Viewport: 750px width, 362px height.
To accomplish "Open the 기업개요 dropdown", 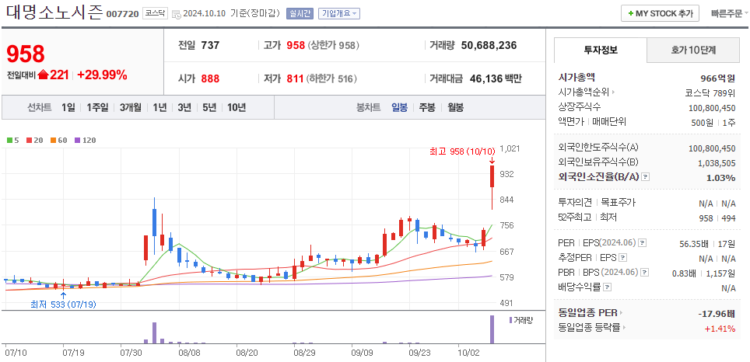I will click(x=338, y=13).
